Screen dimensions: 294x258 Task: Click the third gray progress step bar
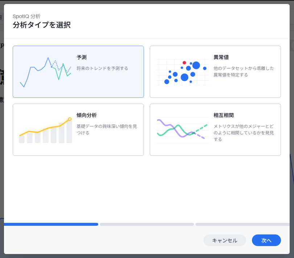click(x=242, y=224)
